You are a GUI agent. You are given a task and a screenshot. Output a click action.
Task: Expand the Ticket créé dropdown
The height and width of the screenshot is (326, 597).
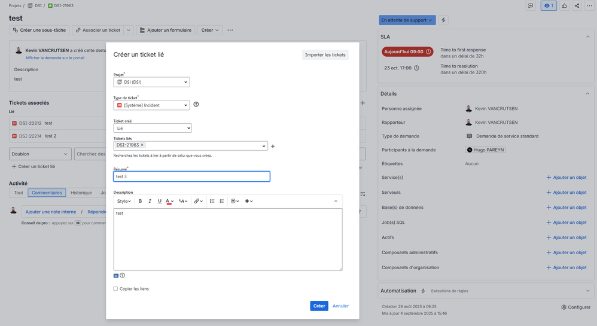[x=153, y=128]
